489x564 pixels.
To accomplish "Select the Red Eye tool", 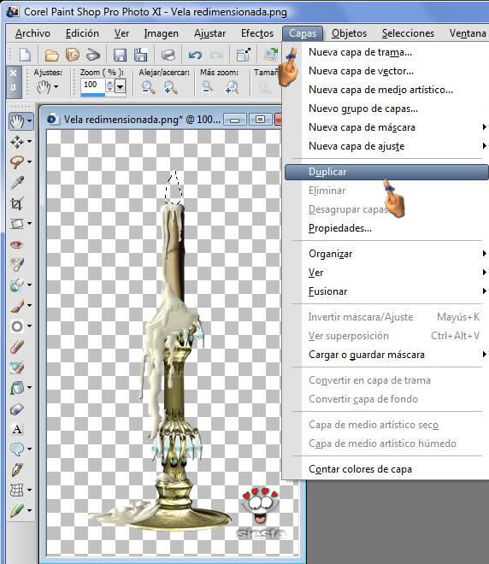I will click(x=17, y=244).
